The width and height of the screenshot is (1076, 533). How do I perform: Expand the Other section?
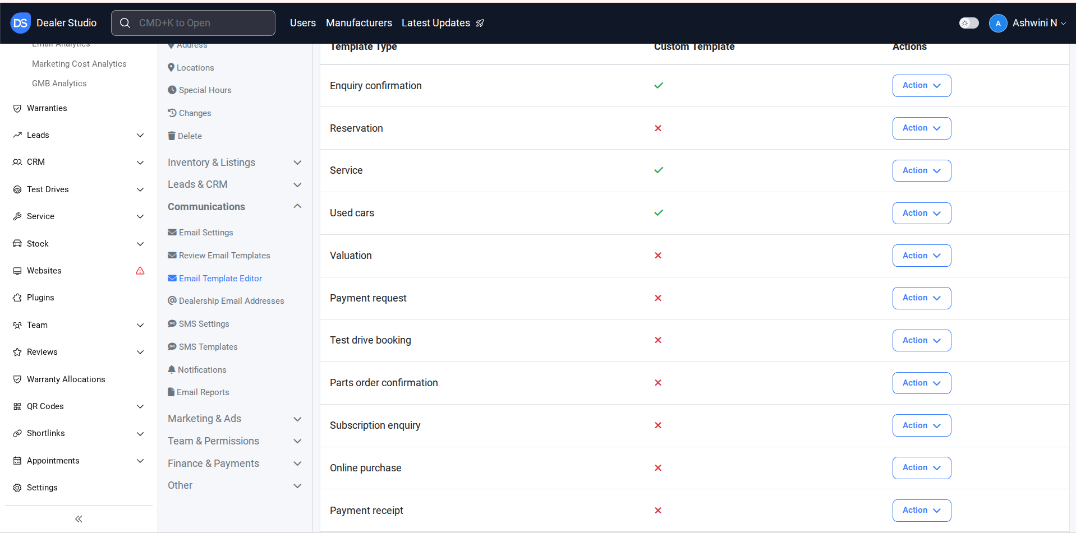tap(234, 485)
